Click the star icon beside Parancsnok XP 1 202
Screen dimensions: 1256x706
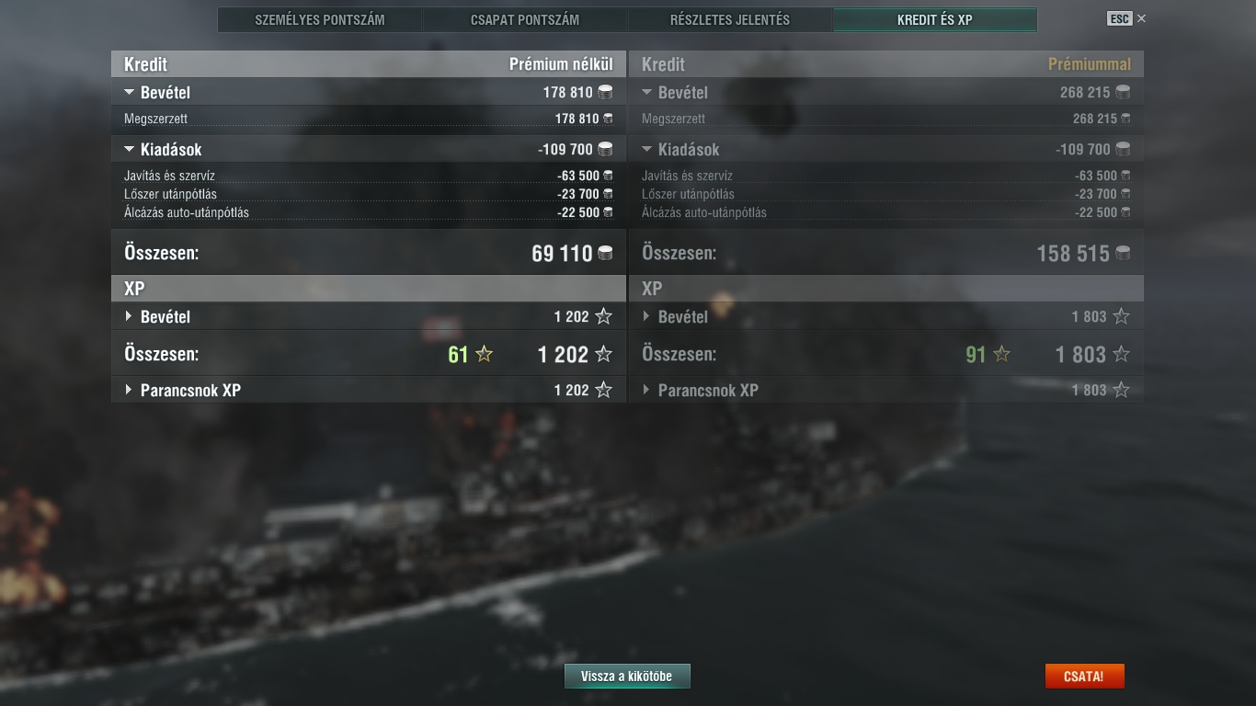(x=603, y=390)
